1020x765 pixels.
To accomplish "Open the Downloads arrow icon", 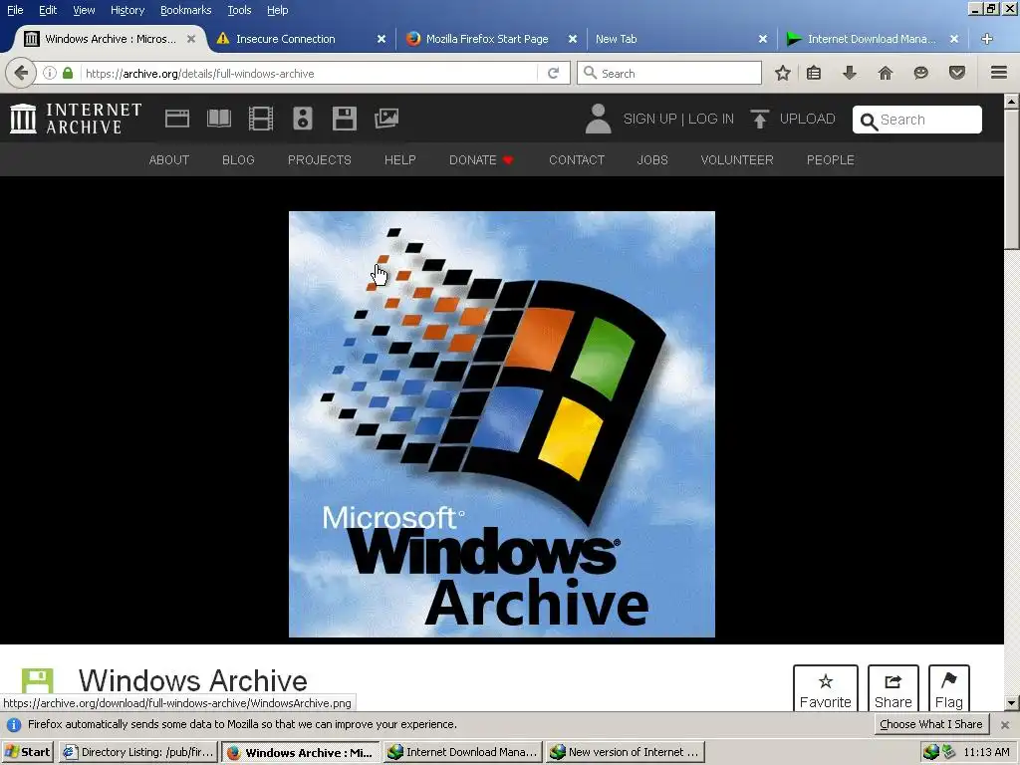I will pyautogui.click(x=850, y=73).
